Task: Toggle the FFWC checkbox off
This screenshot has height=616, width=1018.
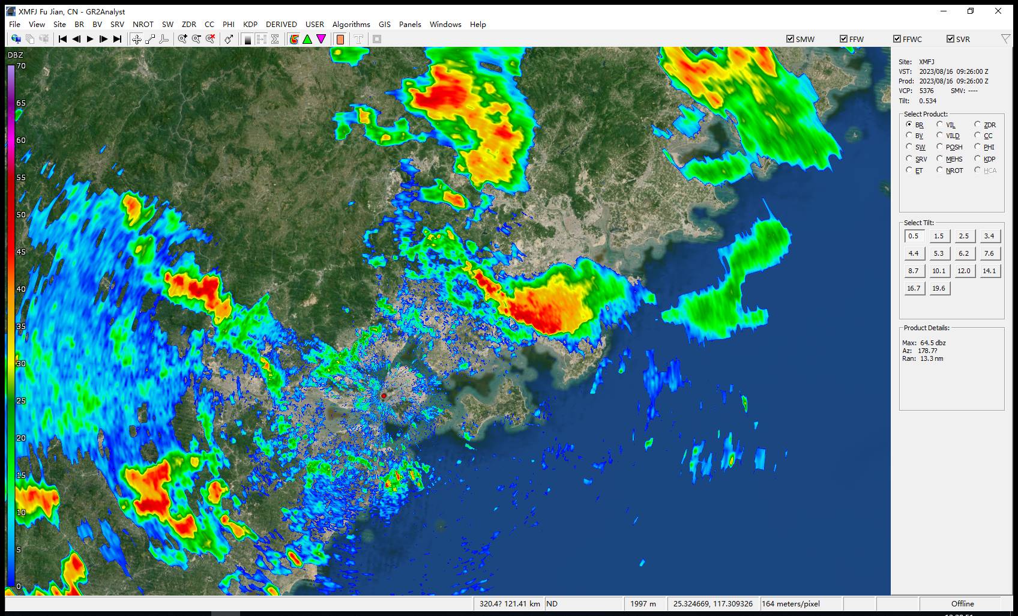Action: (897, 39)
